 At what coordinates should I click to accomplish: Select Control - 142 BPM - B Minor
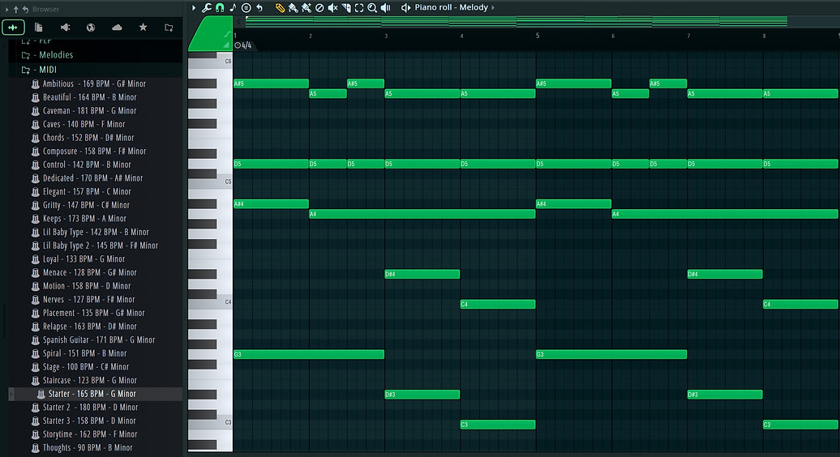tap(87, 164)
